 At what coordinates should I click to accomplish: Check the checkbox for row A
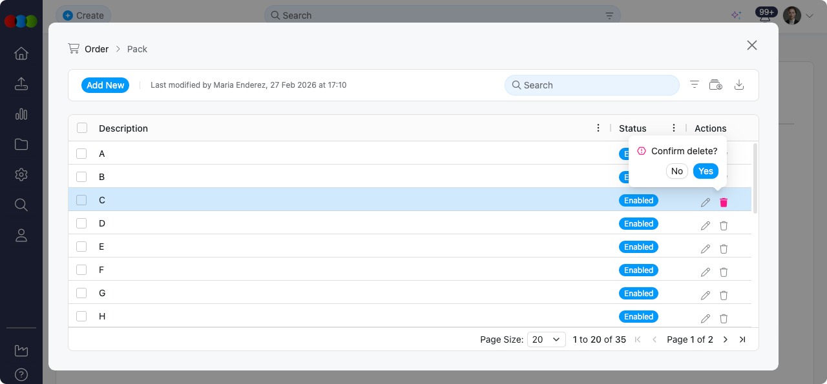[x=81, y=154]
